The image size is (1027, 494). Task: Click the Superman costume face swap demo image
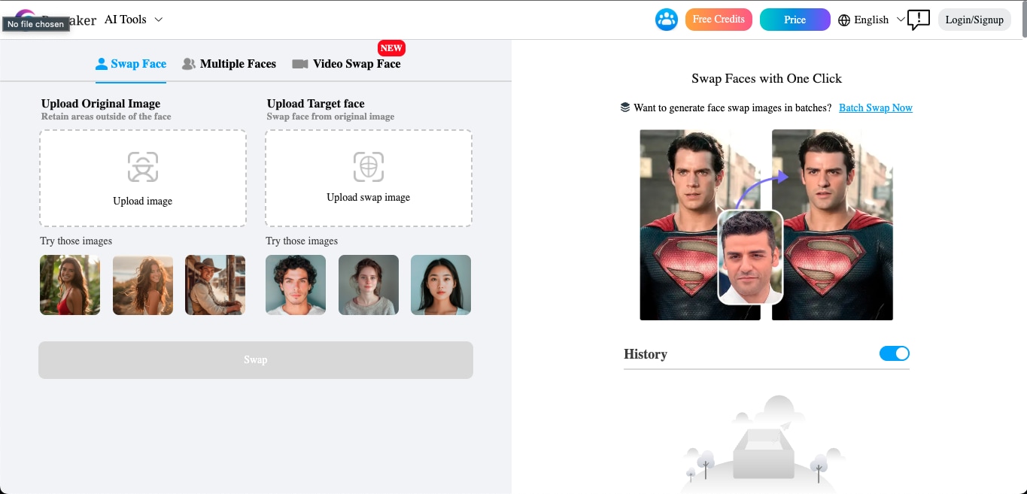pos(767,225)
